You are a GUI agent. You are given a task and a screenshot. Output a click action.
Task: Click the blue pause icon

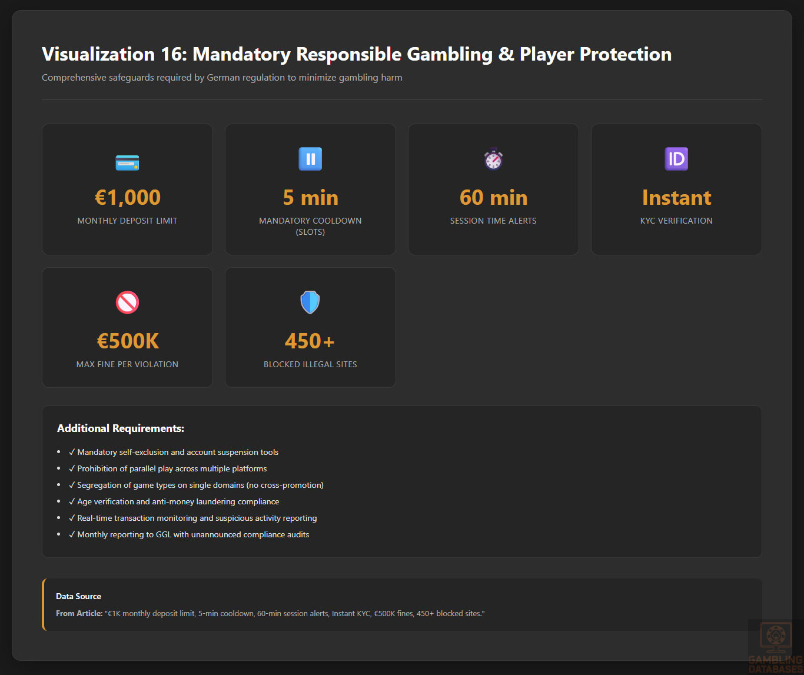tap(310, 159)
